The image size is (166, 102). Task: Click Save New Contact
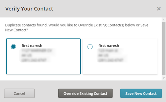click(x=141, y=93)
